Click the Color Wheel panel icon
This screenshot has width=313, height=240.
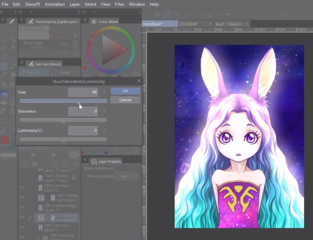tap(94, 22)
